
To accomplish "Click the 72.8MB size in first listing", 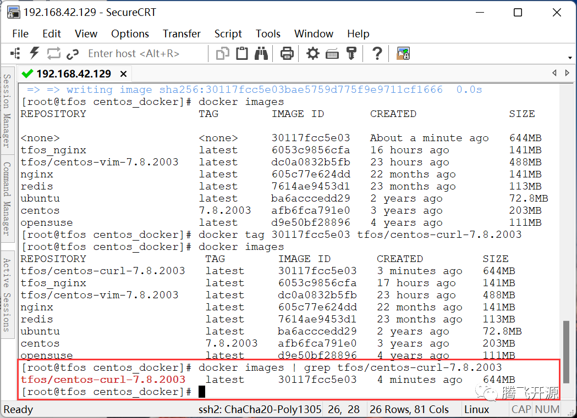I will [529, 198].
